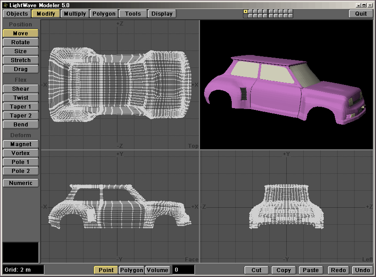This screenshot has height=277, width=376.
Task: Click the selection count field
Action: pos(183,270)
